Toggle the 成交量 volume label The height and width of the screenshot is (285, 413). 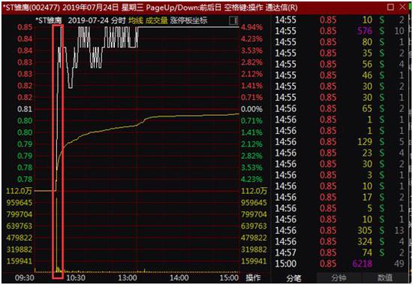point(156,20)
